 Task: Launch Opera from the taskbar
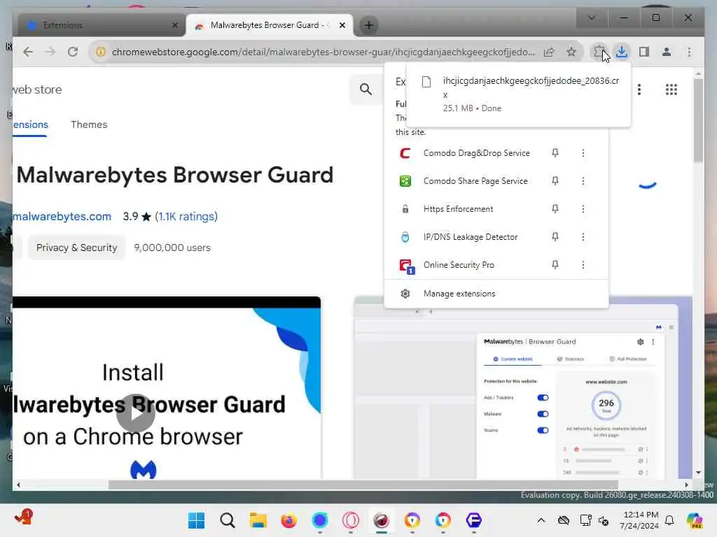[351, 520]
